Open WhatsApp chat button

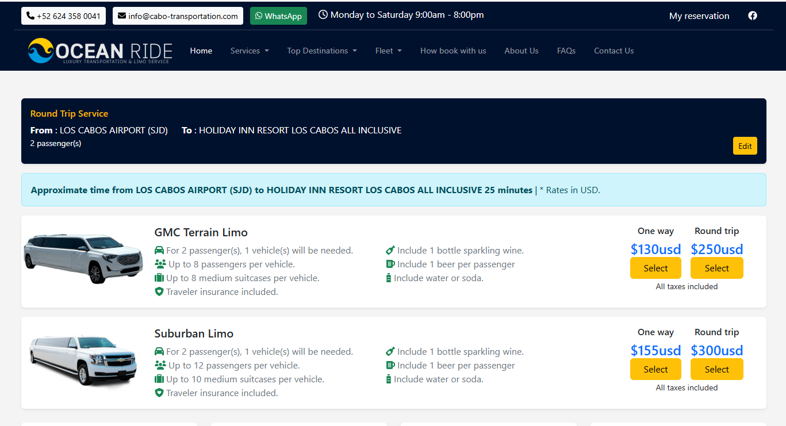click(278, 16)
